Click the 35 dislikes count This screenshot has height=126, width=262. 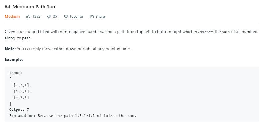55,17
